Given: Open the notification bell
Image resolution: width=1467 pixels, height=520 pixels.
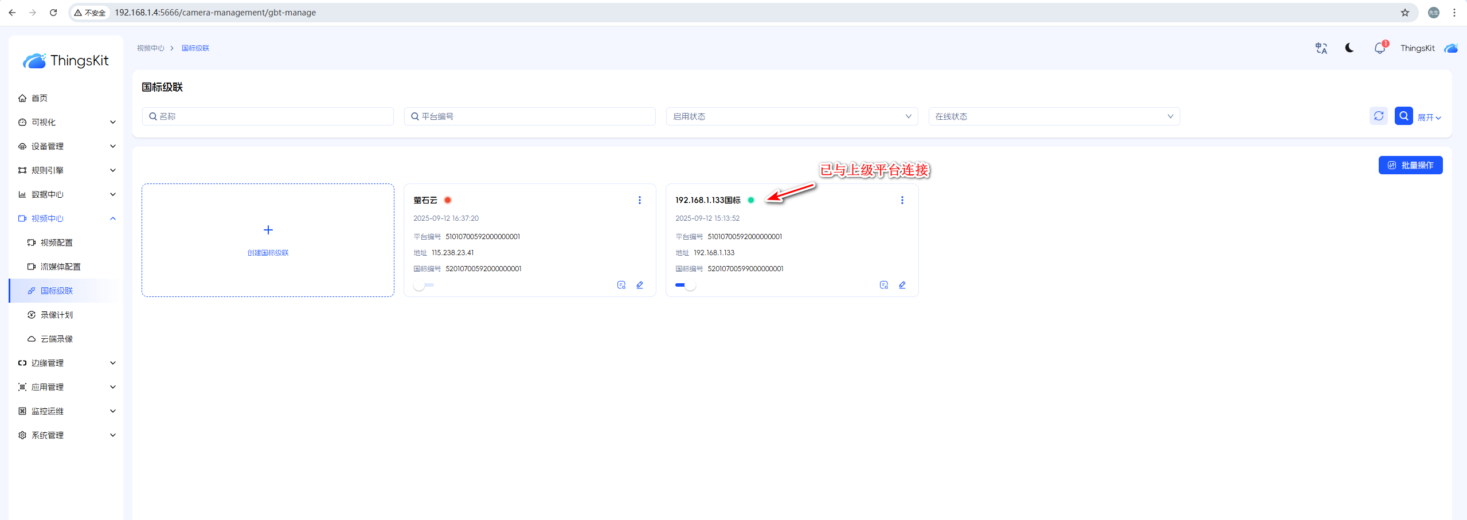Looking at the screenshot, I should [1379, 48].
